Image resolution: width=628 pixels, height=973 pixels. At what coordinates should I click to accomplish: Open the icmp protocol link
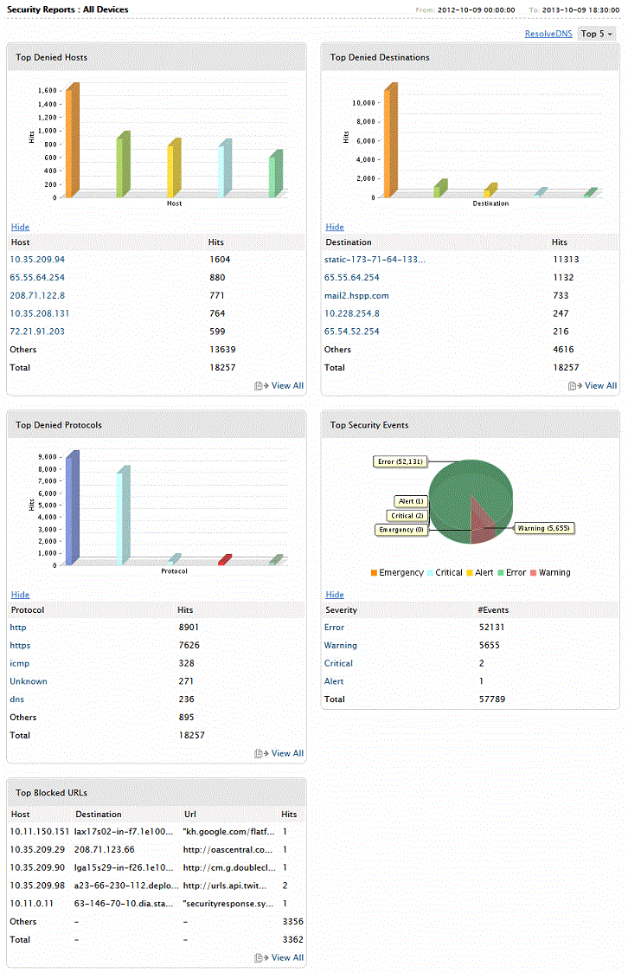19,663
